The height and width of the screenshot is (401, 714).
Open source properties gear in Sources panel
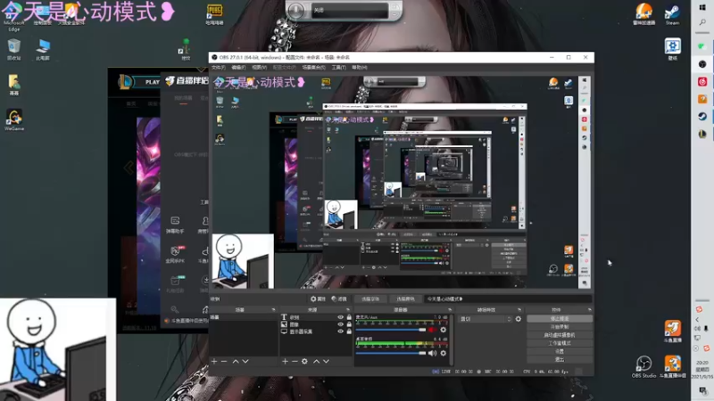[x=304, y=362]
